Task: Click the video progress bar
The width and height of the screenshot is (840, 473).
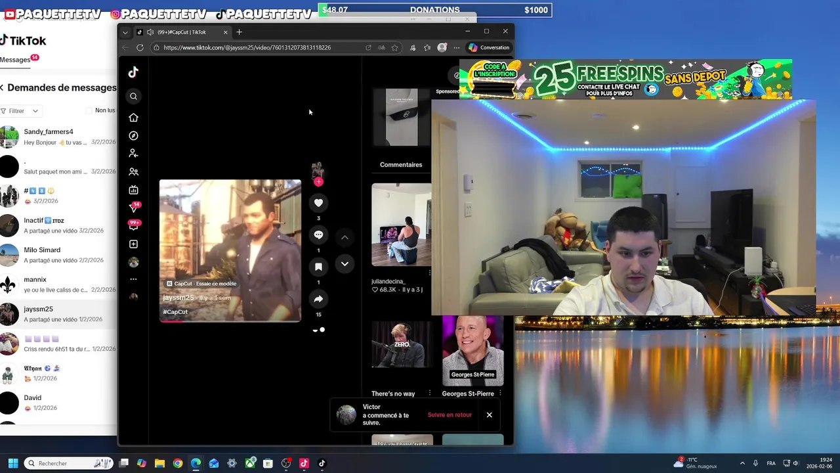Action: (x=230, y=321)
